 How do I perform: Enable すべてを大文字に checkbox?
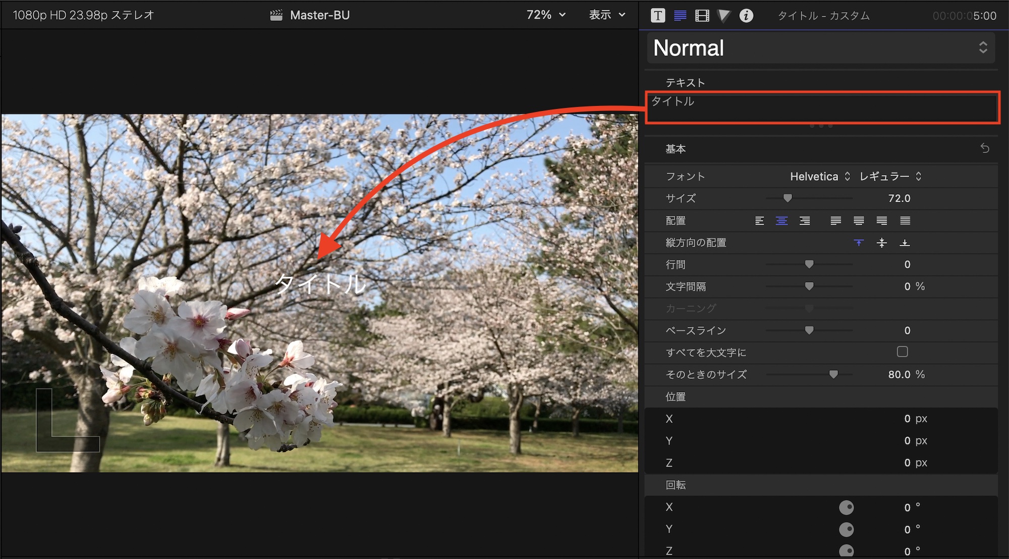903,352
